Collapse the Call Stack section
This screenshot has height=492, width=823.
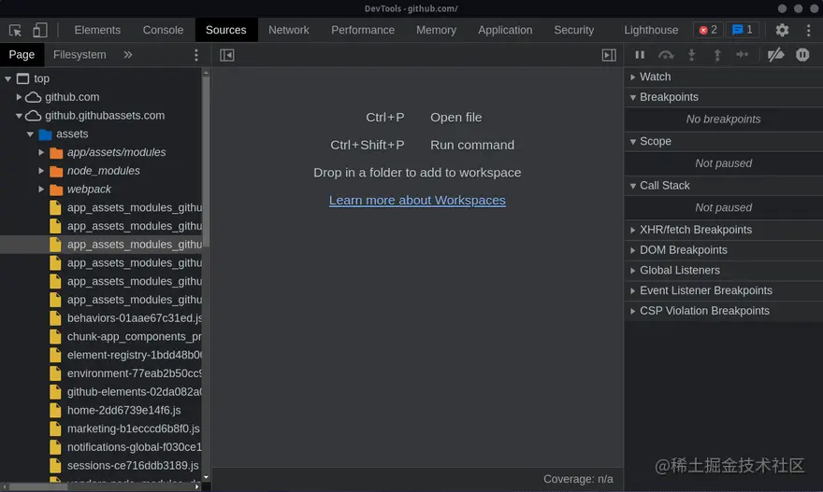click(723, 186)
